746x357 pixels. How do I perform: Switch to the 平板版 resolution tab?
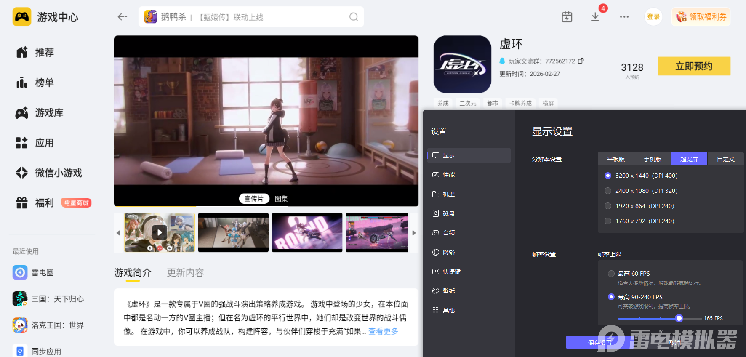(616, 159)
